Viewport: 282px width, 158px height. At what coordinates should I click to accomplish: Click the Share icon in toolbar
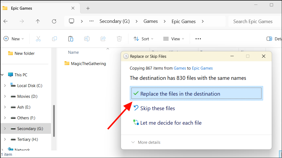[103, 39]
